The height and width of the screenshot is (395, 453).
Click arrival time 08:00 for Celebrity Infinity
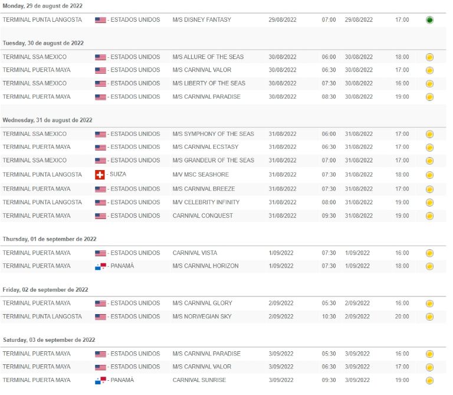tap(329, 202)
